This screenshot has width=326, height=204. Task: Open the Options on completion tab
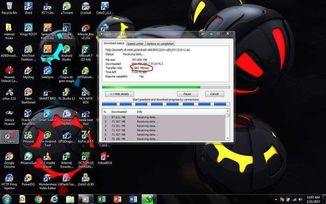point(160,44)
